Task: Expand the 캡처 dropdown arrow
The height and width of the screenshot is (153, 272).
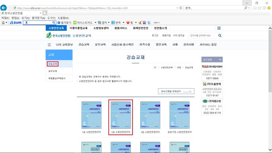Action: point(109,23)
